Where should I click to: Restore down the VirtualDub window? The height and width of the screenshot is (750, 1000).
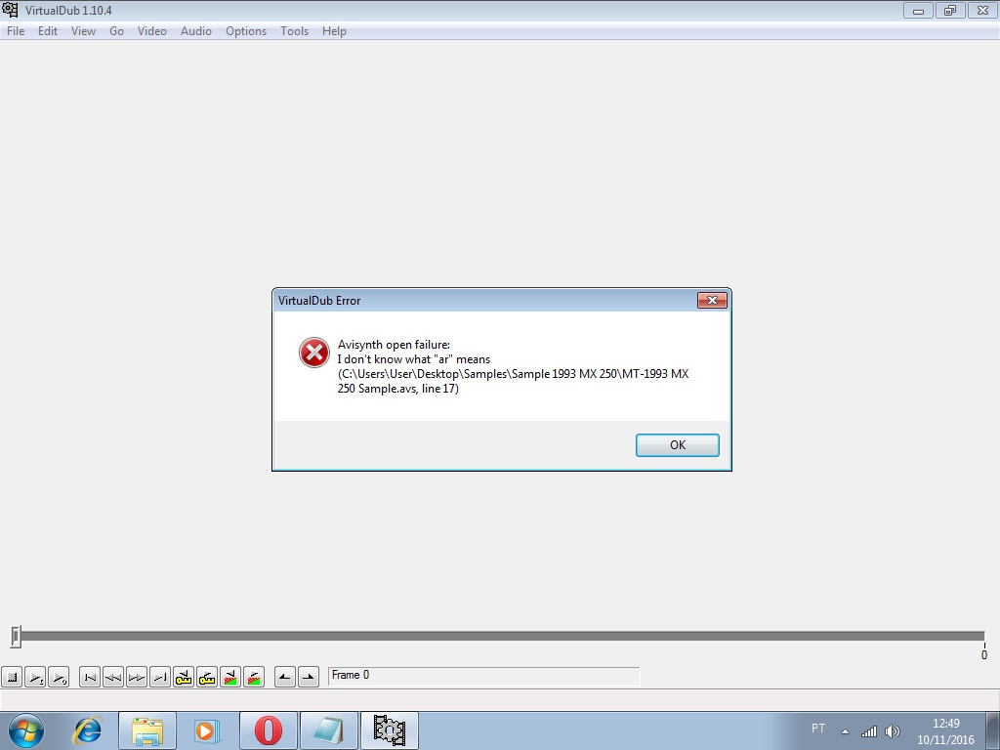coord(950,10)
